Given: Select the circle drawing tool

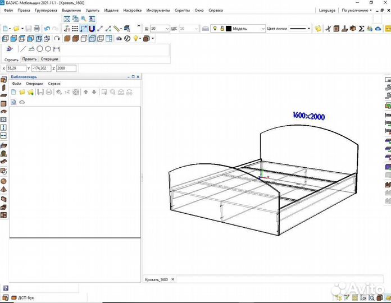Looking at the screenshot, I should click(40, 49).
